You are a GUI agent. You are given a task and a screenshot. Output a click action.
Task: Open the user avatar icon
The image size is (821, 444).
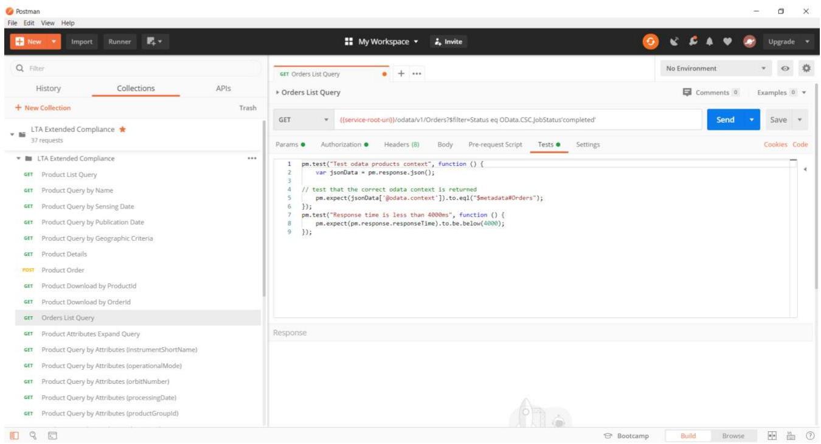click(x=749, y=41)
